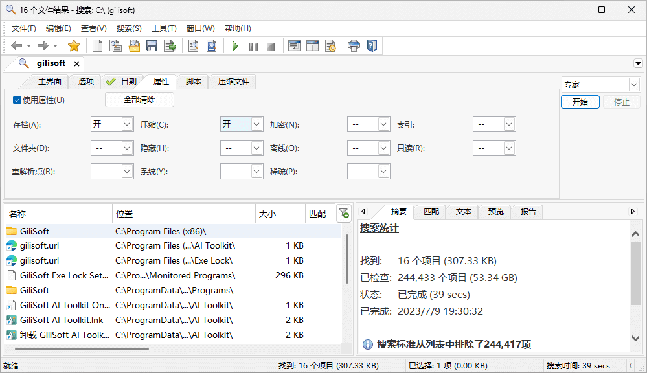This screenshot has width=647, height=373.
Task: Go back with the left arrow toolbar icon
Action: click(x=16, y=46)
